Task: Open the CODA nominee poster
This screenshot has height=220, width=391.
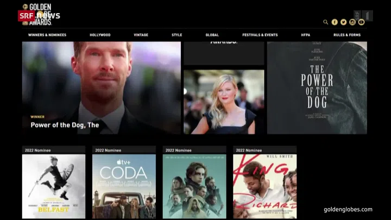Action: click(x=124, y=186)
